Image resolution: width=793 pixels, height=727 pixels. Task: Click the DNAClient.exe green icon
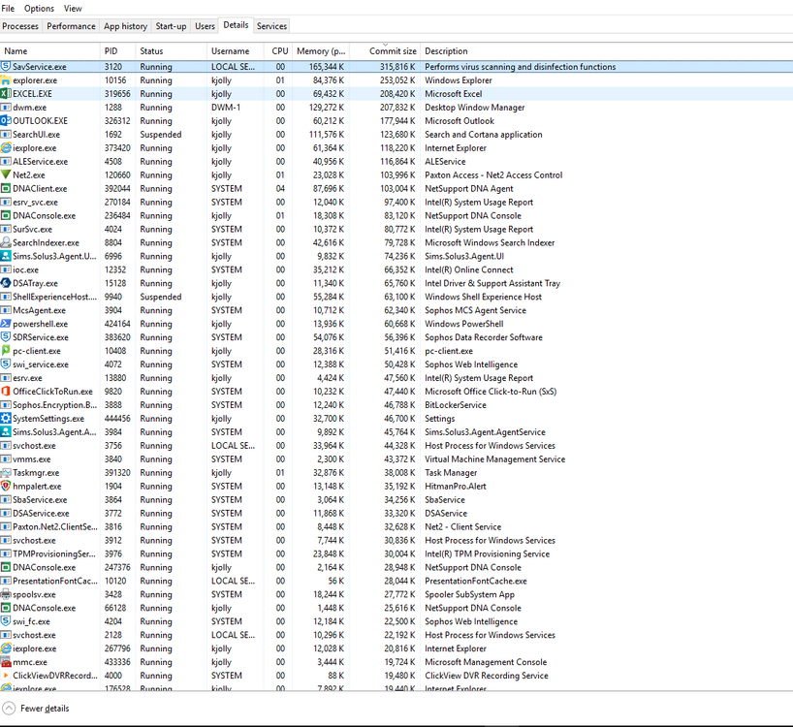(x=6, y=189)
